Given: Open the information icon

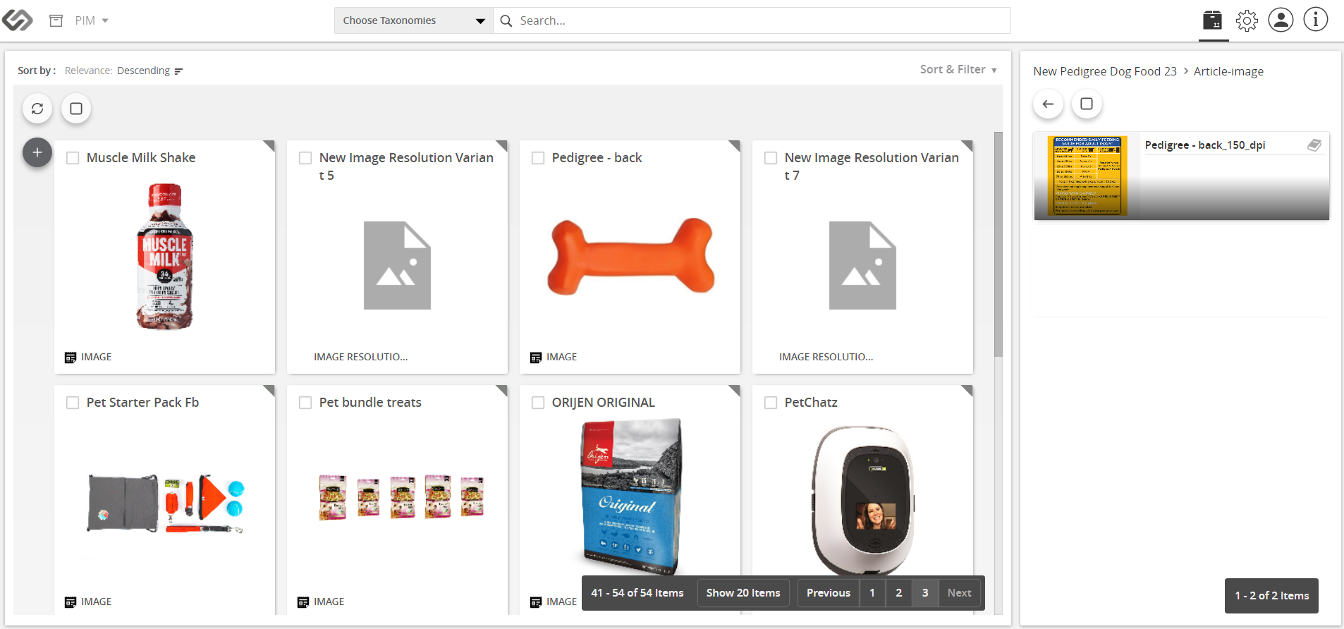Looking at the screenshot, I should coord(1315,20).
